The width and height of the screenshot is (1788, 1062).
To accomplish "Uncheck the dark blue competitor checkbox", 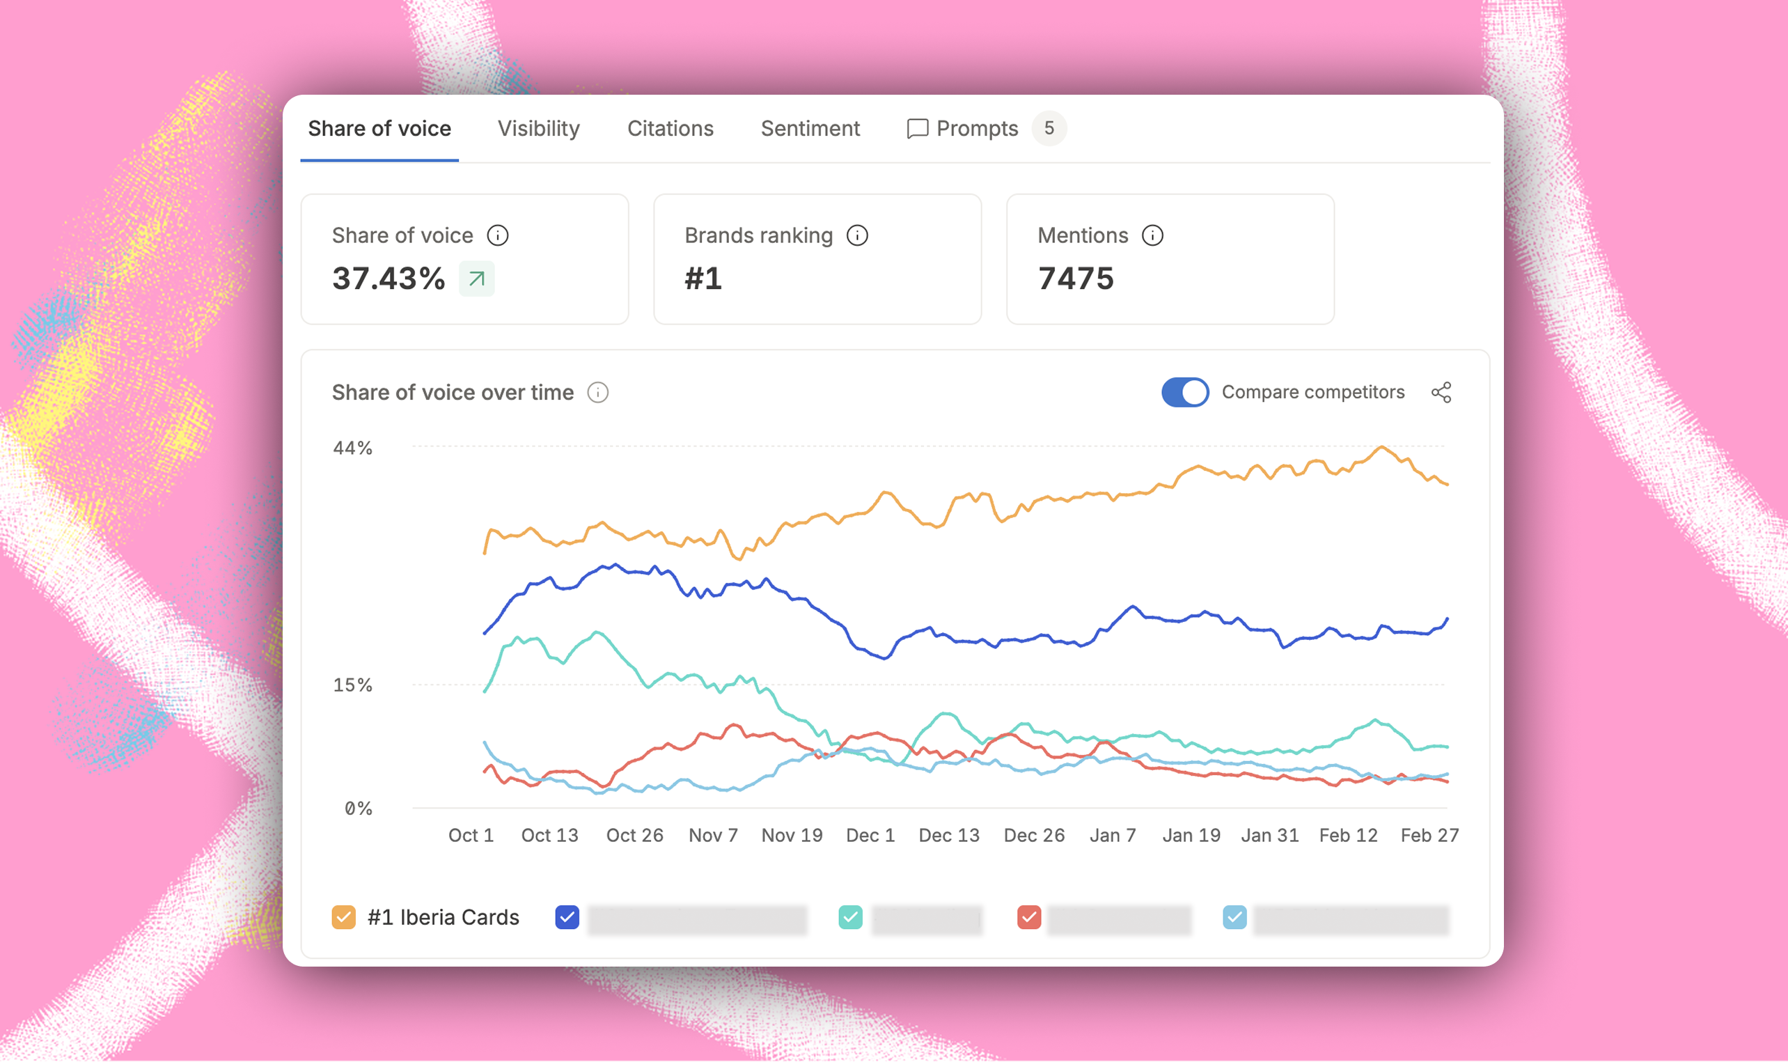I will click(x=567, y=917).
